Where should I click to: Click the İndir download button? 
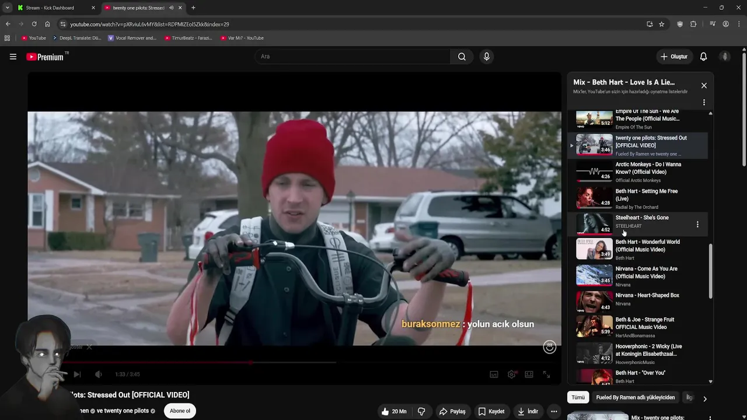[x=528, y=411]
